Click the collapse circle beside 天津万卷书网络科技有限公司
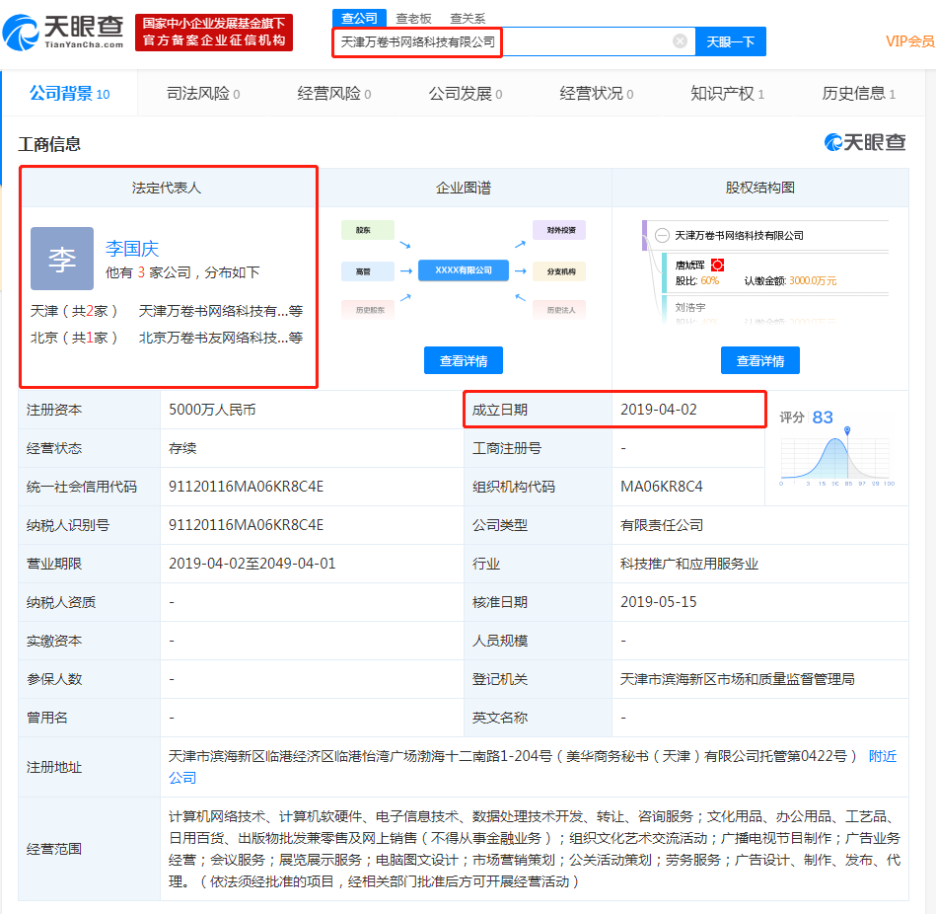Screen dimensions: 936x914 pos(662,235)
